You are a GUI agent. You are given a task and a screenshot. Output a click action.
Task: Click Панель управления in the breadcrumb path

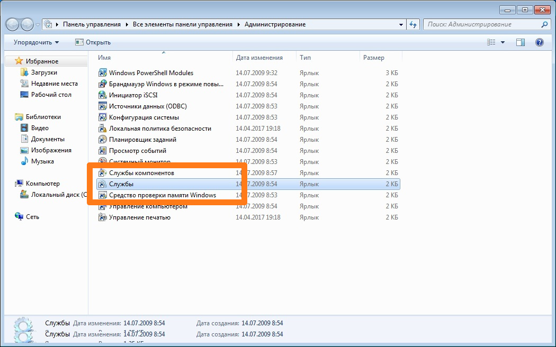point(92,24)
